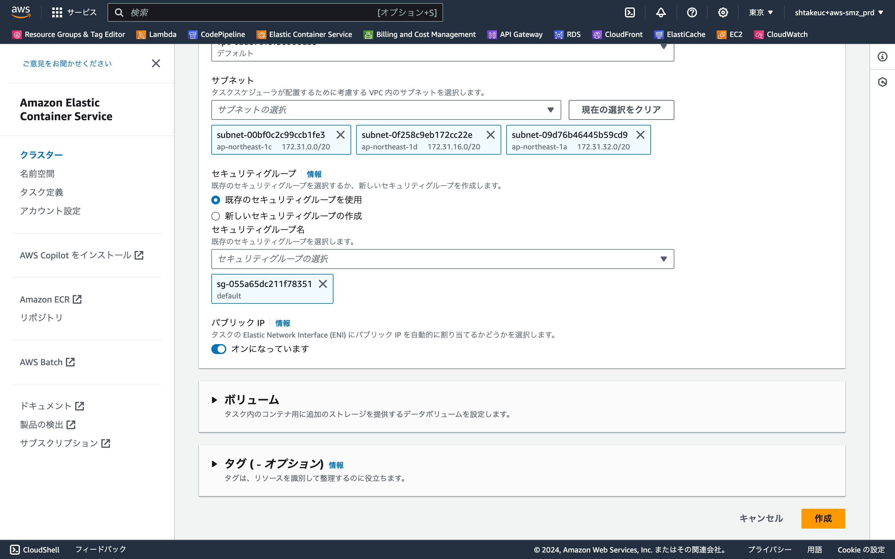Open CloudFront shortcut
Image resolution: width=895 pixels, height=559 pixels.
(617, 34)
